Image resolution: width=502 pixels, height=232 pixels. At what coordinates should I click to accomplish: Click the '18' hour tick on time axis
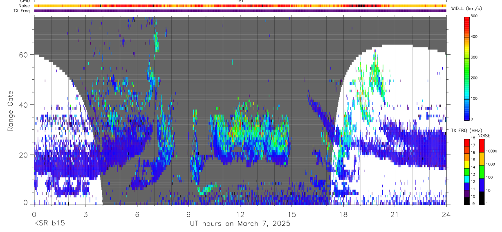(x=343, y=214)
